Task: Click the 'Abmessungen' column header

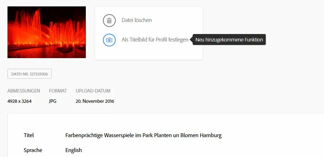Action: [x=24, y=91]
